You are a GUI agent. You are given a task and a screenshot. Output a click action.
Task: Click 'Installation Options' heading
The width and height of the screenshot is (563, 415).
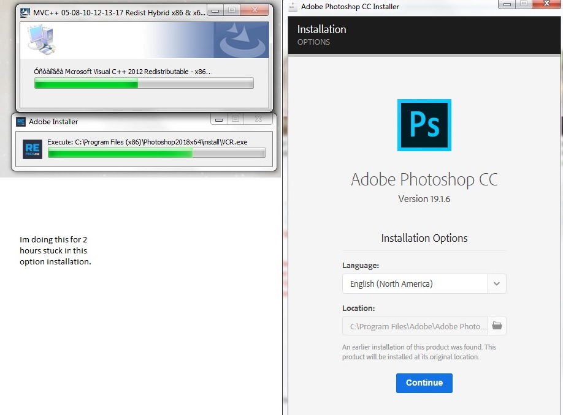[x=424, y=238]
